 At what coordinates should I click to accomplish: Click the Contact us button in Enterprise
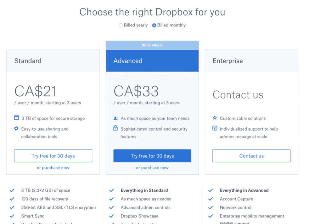251,156
